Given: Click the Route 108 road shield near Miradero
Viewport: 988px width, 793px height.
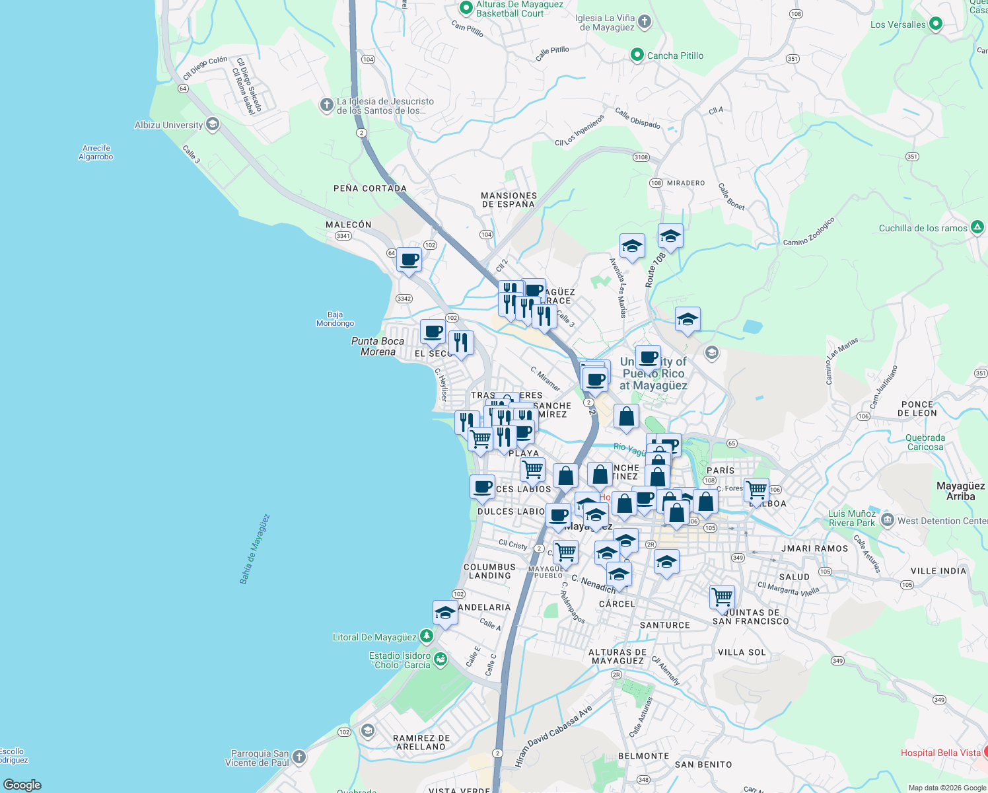Looking at the screenshot, I should [x=655, y=183].
